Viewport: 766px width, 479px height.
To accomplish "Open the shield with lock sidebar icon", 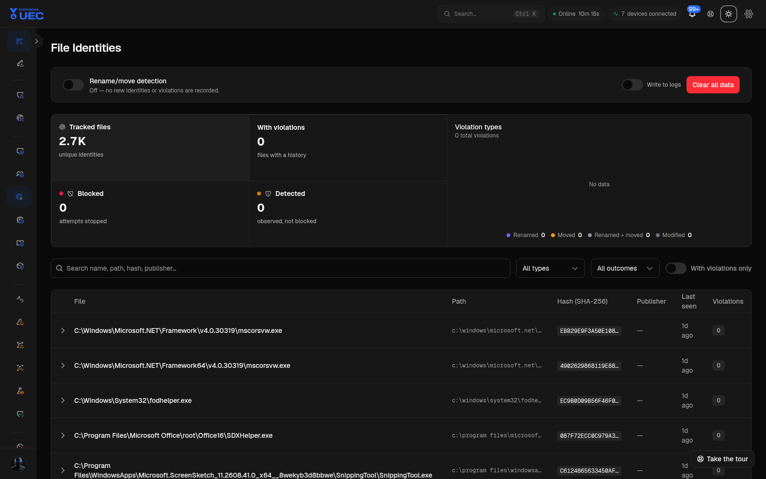I will 19,95.
